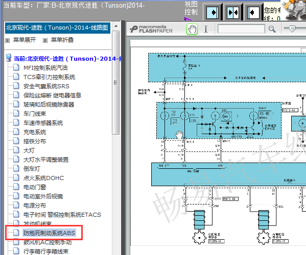Open 点火系统DOHC diagram

(43, 178)
